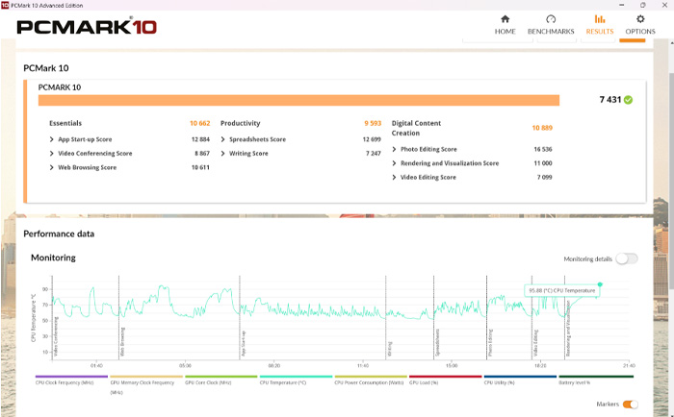
Task: Toggle Battery level legend line
Action: [x=596, y=377]
